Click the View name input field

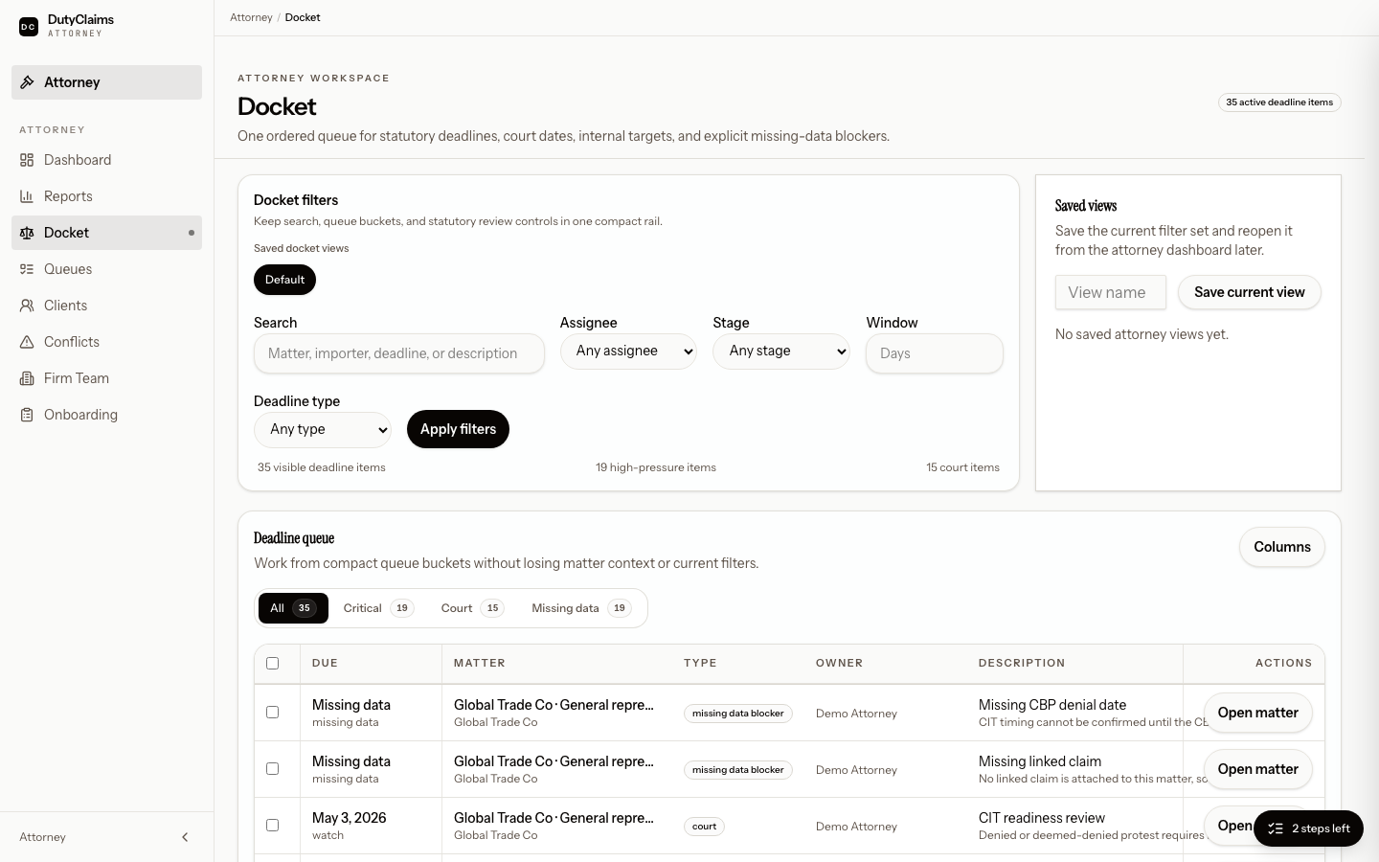point(1111,292)
